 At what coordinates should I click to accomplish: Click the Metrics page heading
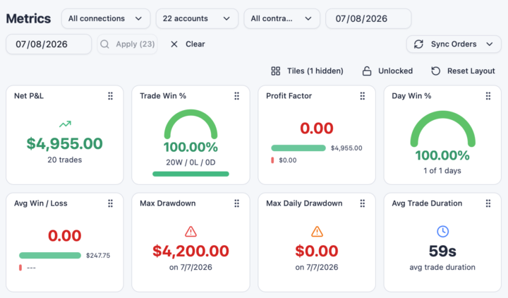click(28, 18)
